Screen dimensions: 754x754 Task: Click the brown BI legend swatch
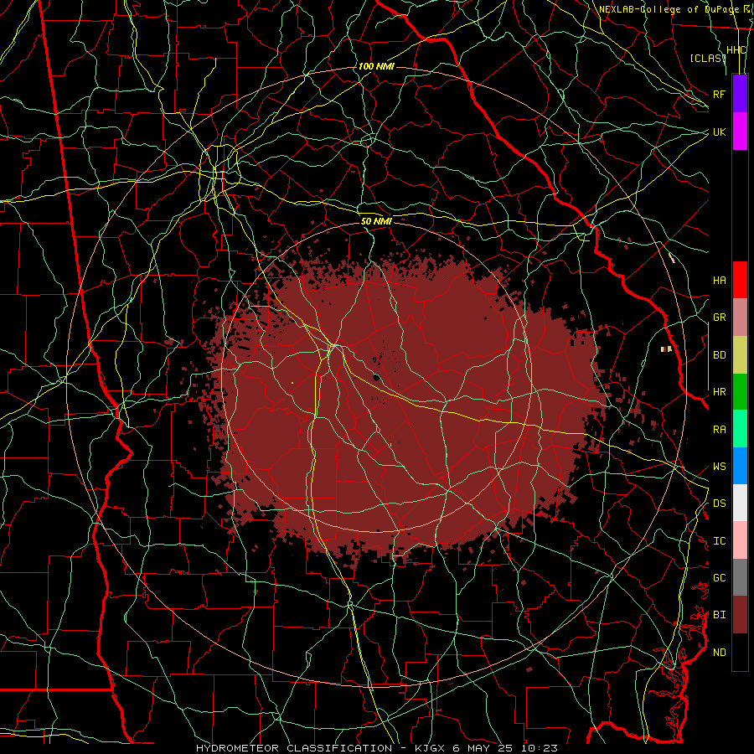pos(740,615)
